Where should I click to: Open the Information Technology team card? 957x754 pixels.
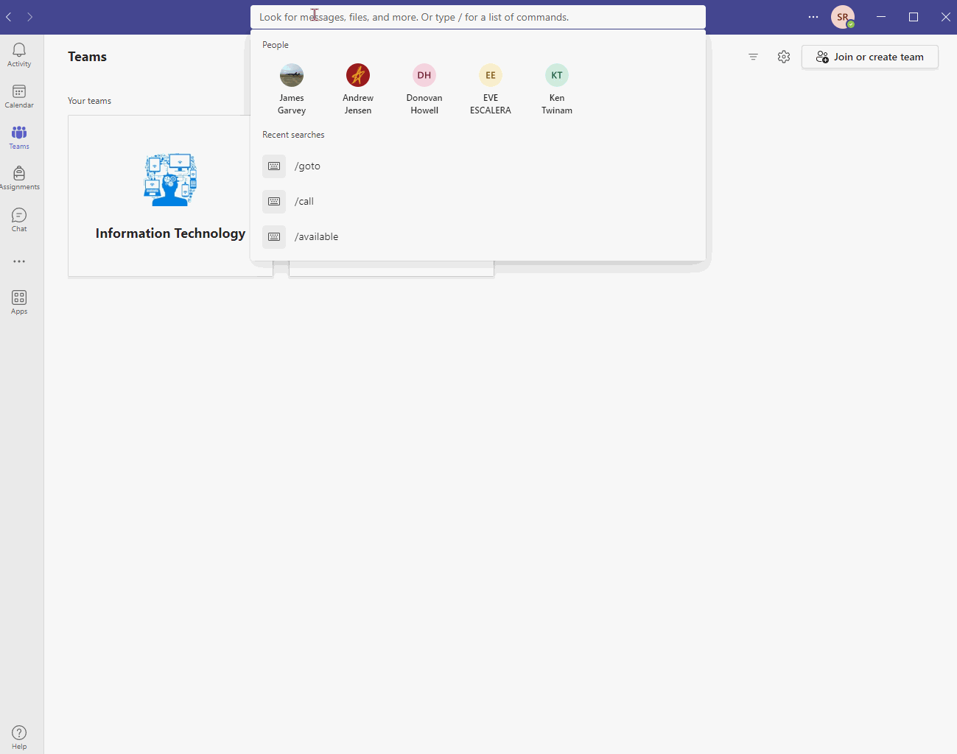click(x=170, y=196)
